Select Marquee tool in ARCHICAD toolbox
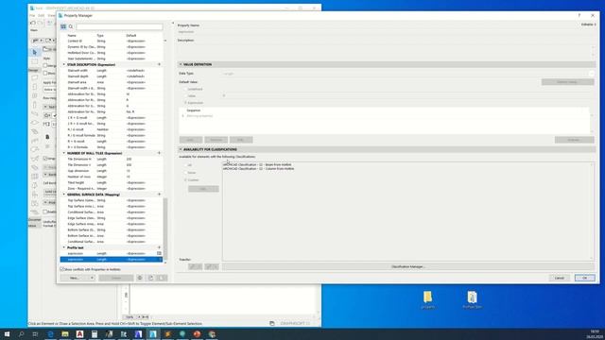This screenshot has width=605, height=340. click(x=35, y=61)
